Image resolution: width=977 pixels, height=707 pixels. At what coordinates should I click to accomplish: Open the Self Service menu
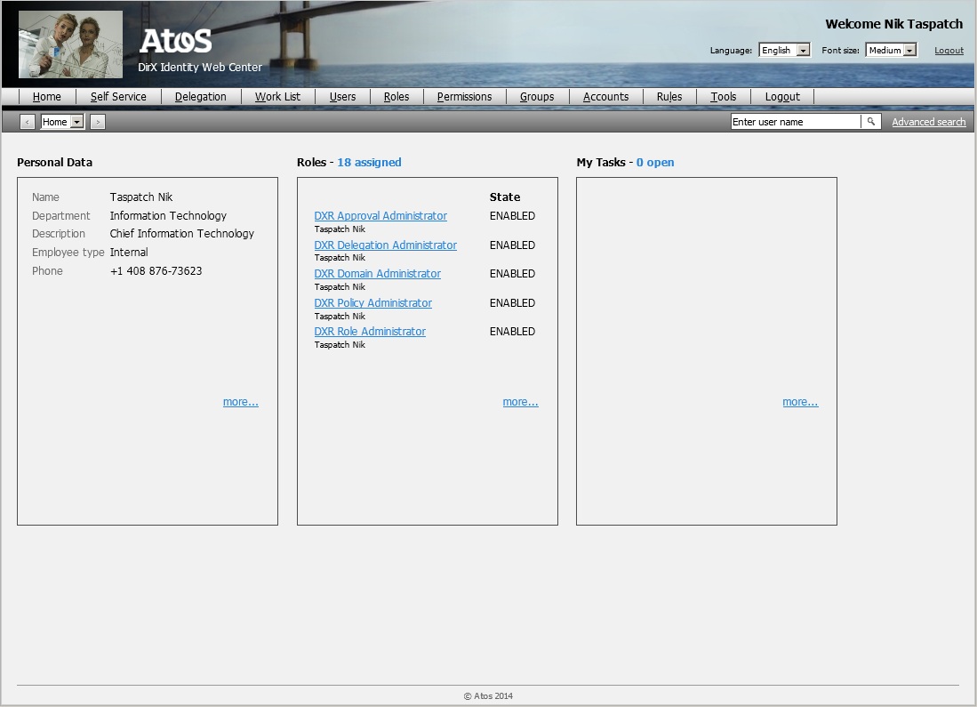(x=119, y=96)
